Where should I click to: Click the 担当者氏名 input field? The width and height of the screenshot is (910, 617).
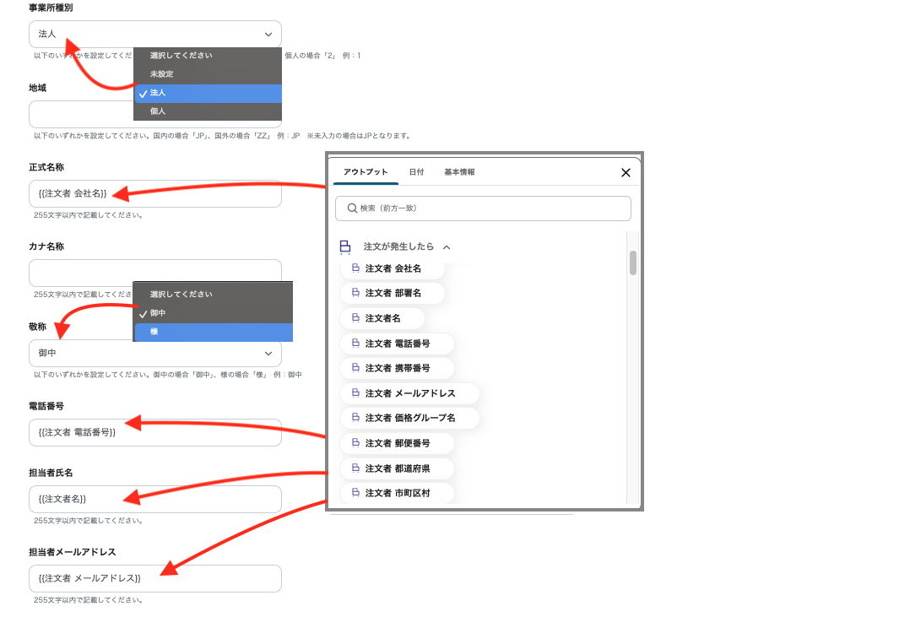(155, 499)
